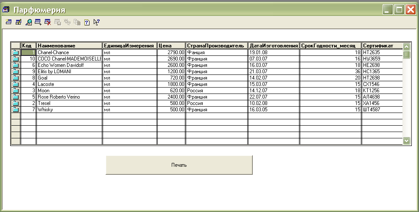Viewport: 419px width, 212px height.
Task: Click folder icon of Goal row
Action: (x=16, y=78)
